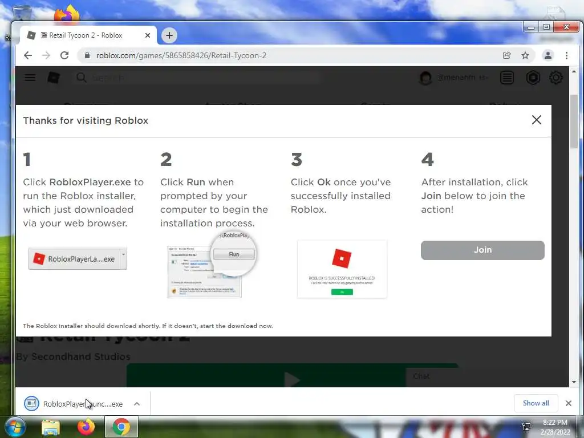The height and width of the screenshot is (438, 584).
Task: Click the lock icon in address bar
Action: (87, 55)
